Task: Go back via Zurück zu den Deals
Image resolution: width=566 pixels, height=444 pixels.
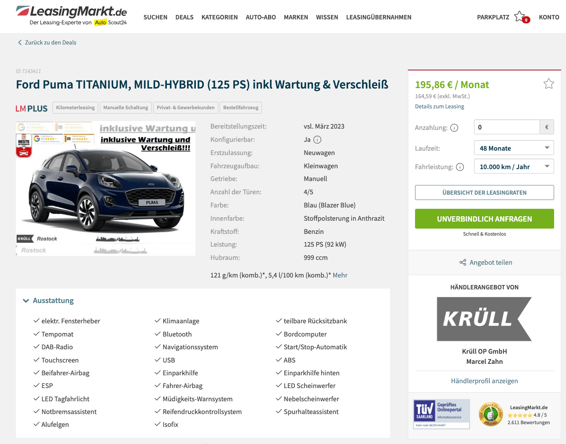Action: click(47, 43)
